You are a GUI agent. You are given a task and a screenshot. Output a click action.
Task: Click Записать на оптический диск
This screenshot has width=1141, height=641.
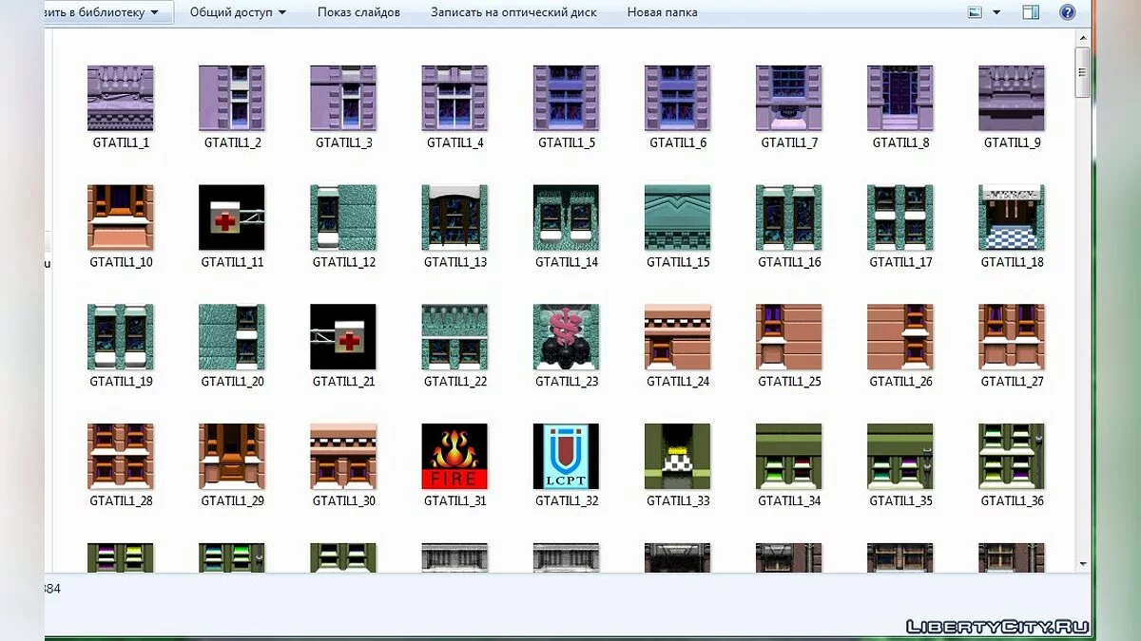[513, 12]
